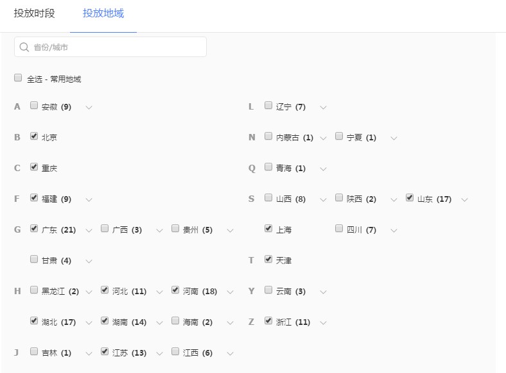The image size is (506, 373).
Task: Open the 河南 (18) dropdown chevron
Action: point(230,292)
